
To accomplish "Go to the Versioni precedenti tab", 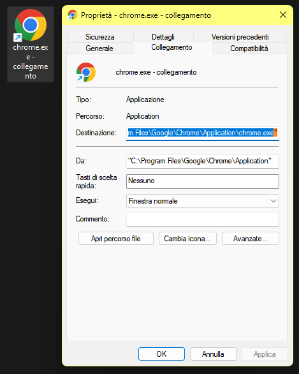I will [x=240, y=37].
